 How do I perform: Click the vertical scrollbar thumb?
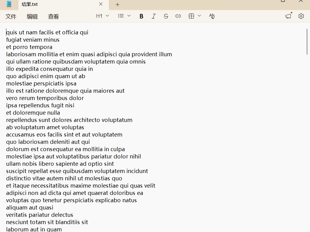[x=307, y=41]
